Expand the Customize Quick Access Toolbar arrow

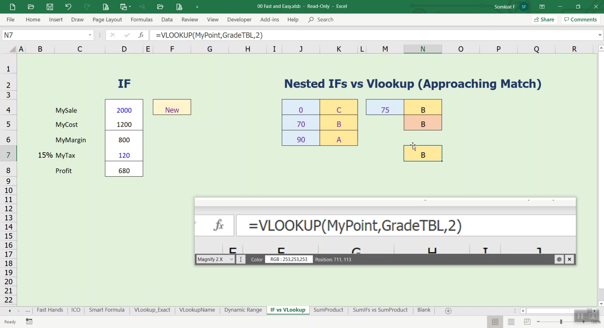point(197,7)
